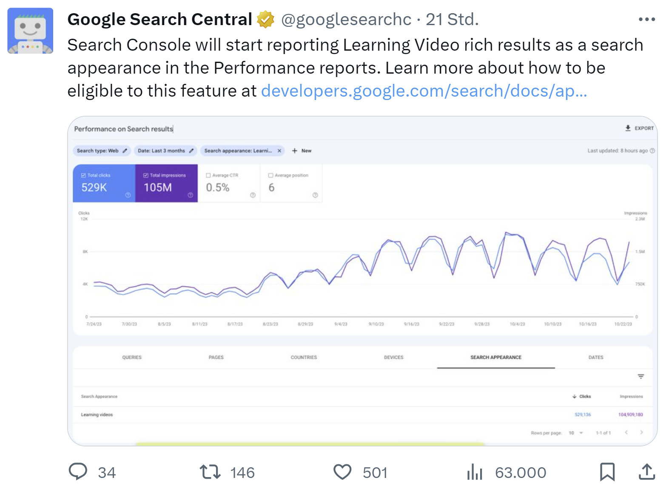669x489 pixels.
Task: Enable the Average position checkbox
Action: click(x=270, y=175)
